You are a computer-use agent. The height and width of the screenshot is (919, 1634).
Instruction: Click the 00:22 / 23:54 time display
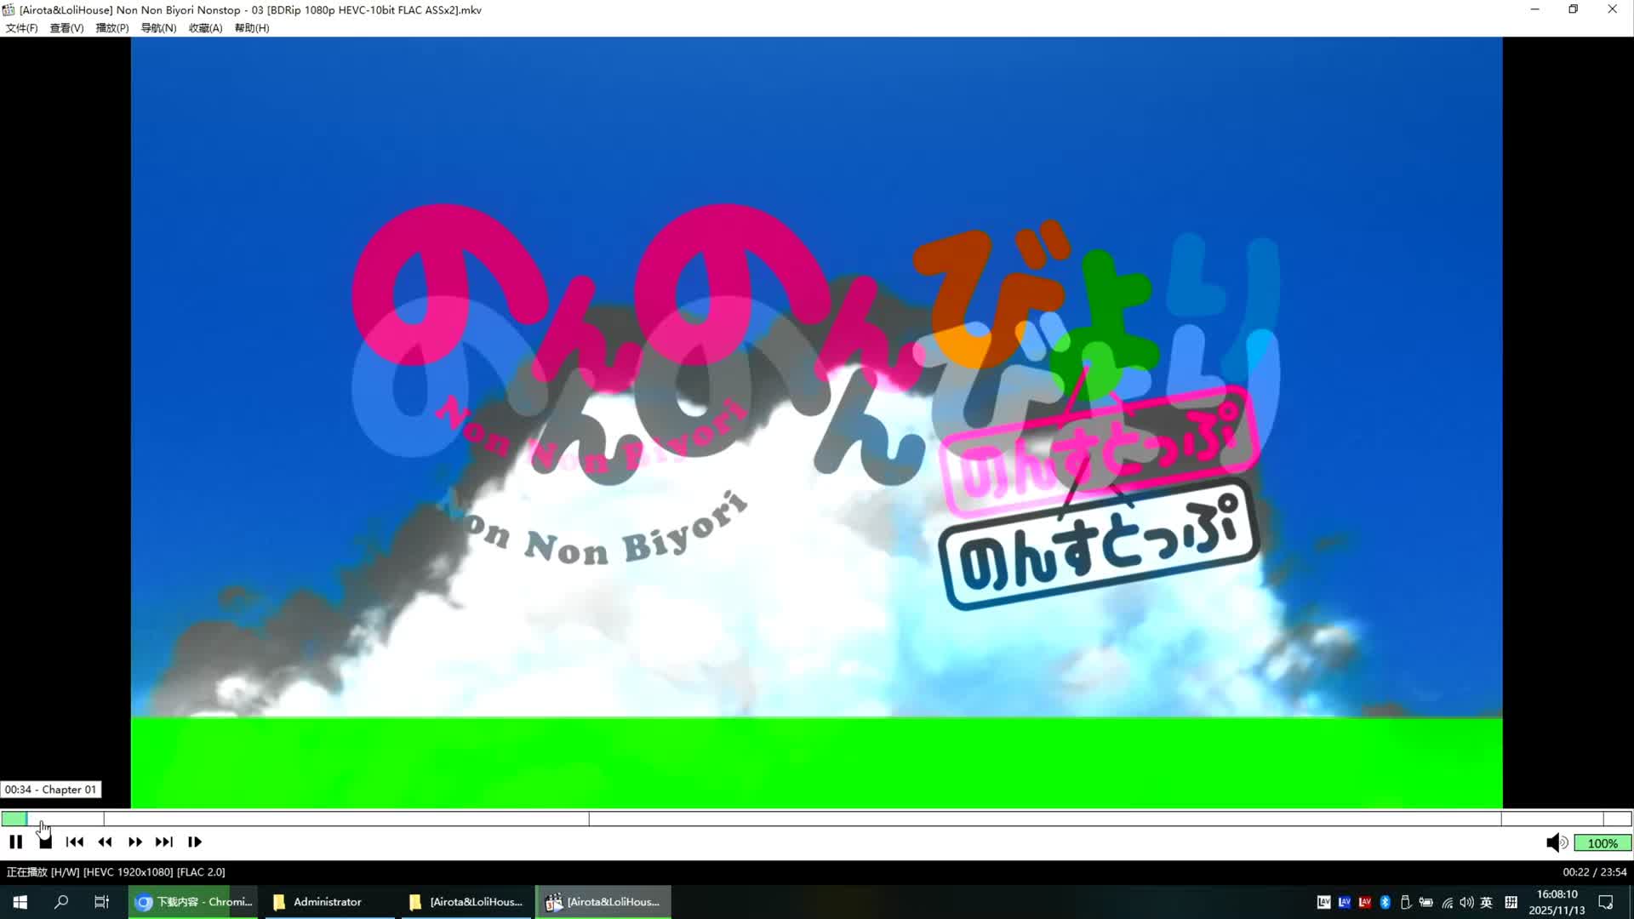1594,872
